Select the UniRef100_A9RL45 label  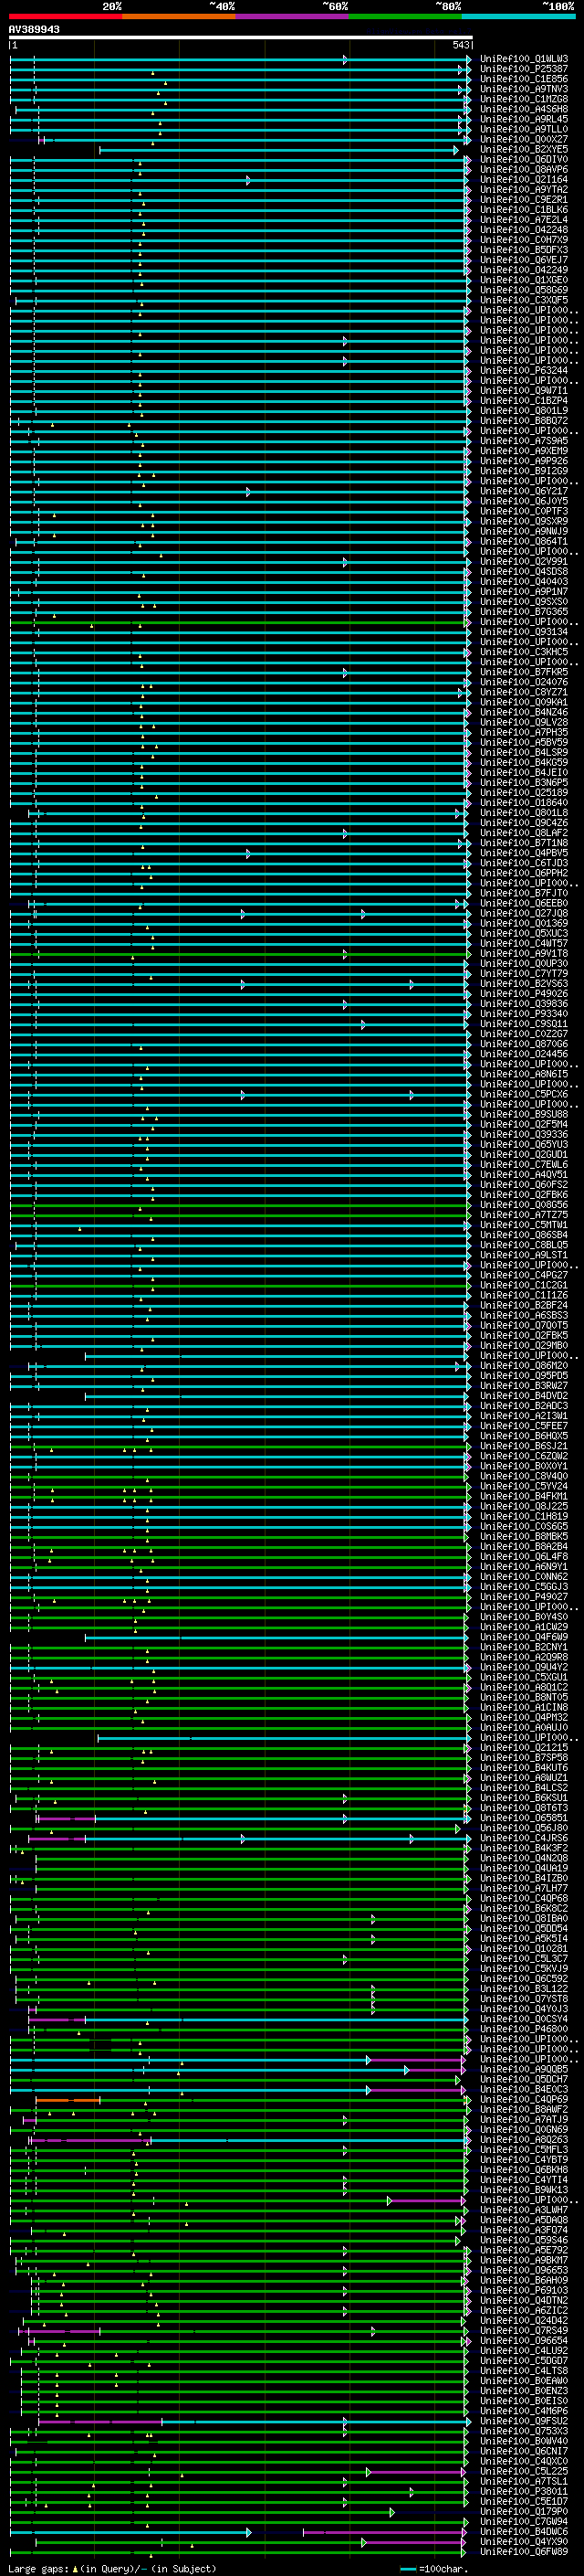pyautogui.click(x=524, y=119)
